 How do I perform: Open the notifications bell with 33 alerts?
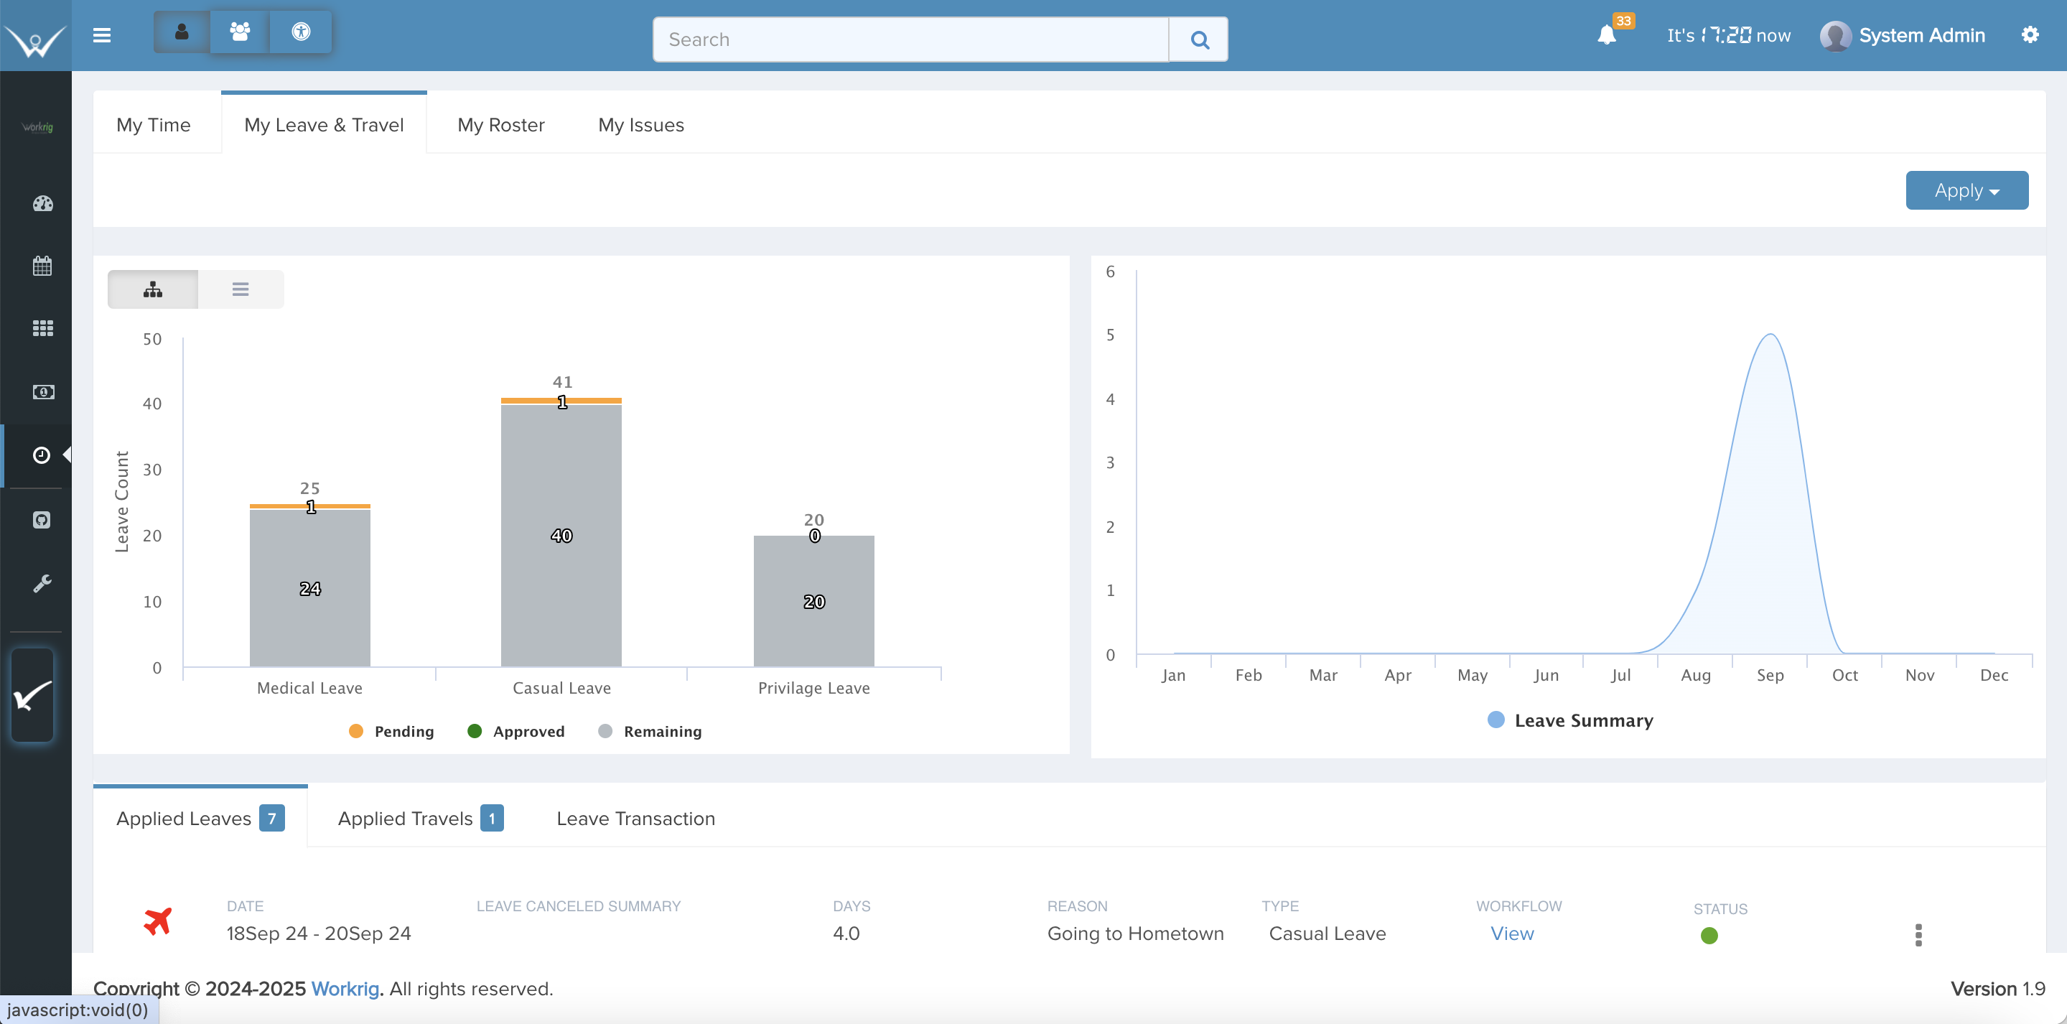coord(1606,36)
